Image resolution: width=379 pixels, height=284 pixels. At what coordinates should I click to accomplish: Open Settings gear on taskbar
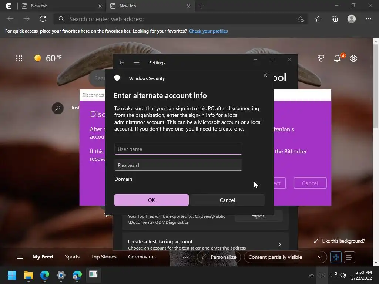(x=61, y=275)
